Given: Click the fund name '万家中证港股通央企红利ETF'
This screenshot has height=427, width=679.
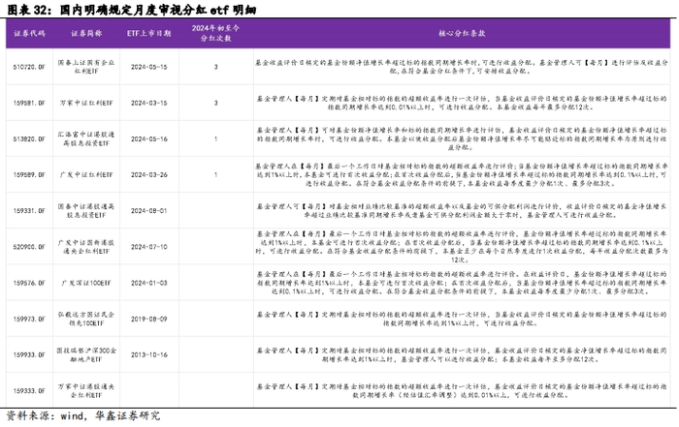Looking at the screenshot, I should coord(86,391).
